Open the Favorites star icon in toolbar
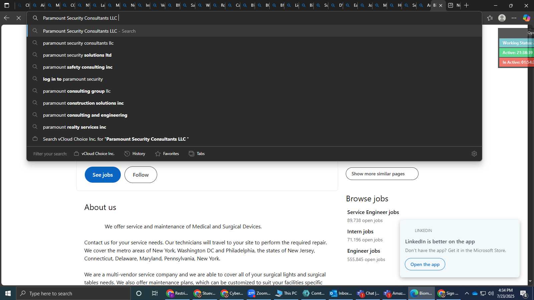The height and width of the screenshot is (300, 534). click(x=490, y=18)
